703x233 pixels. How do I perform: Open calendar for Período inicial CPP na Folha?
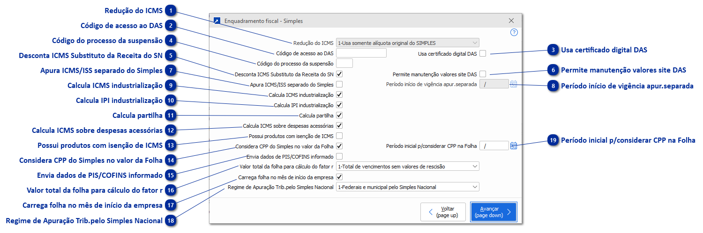pos(514,146)
